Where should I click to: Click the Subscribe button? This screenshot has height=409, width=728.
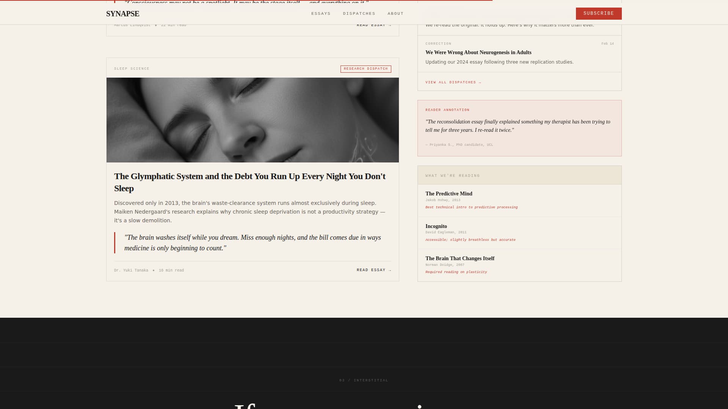pos(599,14)
